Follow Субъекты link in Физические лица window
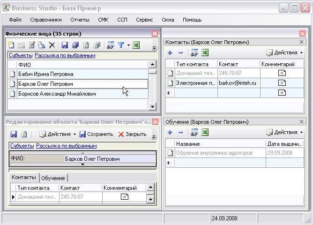The image size is (313, 225). pyautogui.click(x=21, y=55)
